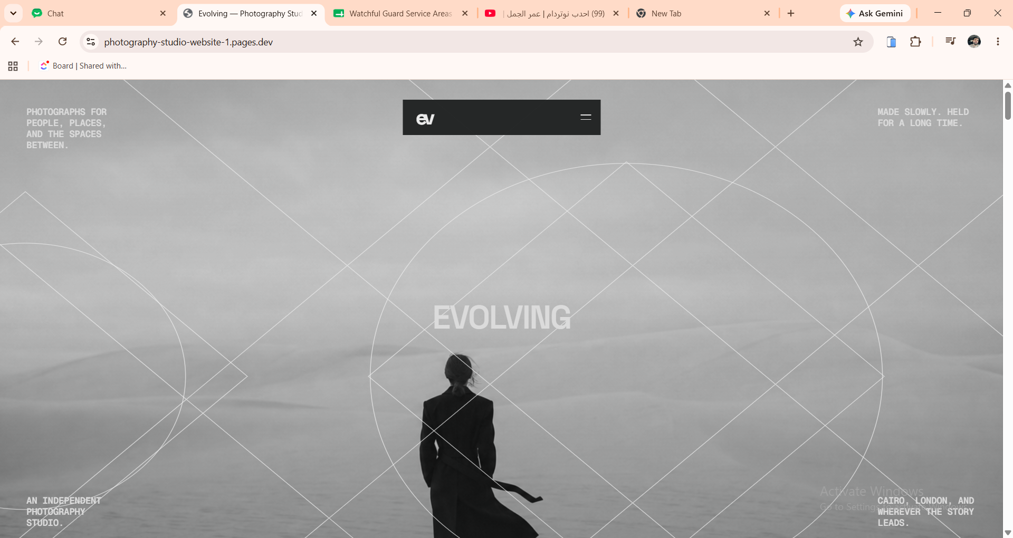Close the Watchful Guard Service Areas tab
This screenshot has height=538, width=1013.
coord(465,13)
